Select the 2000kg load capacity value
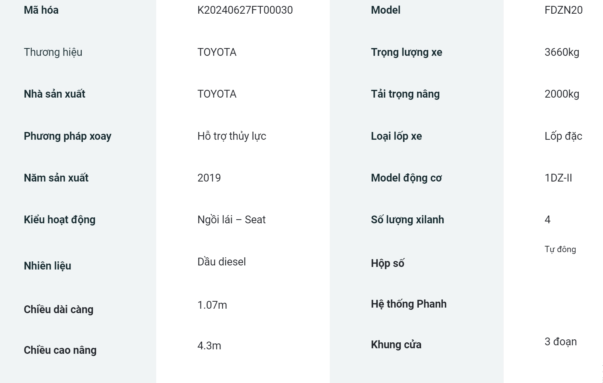The image size is (603, 383). (562, 94)
